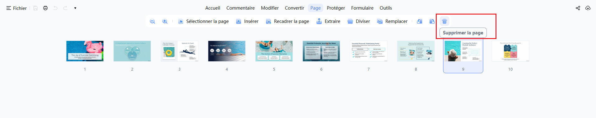Select page 6 thumbnail
Image resolution: width=596 pixels, height=118 pixels.
(x=321, y=51)
